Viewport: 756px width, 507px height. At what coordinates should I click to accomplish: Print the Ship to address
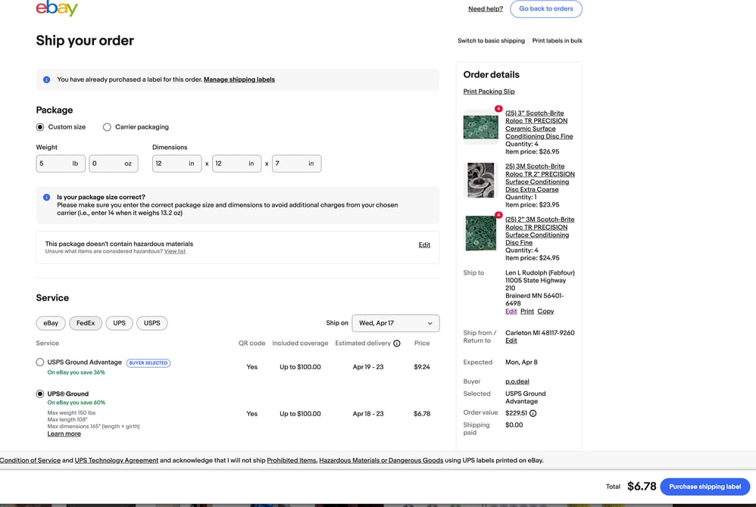point(527,312)
